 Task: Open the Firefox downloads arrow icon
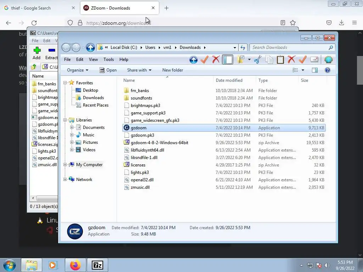click(x=341, y=23)
